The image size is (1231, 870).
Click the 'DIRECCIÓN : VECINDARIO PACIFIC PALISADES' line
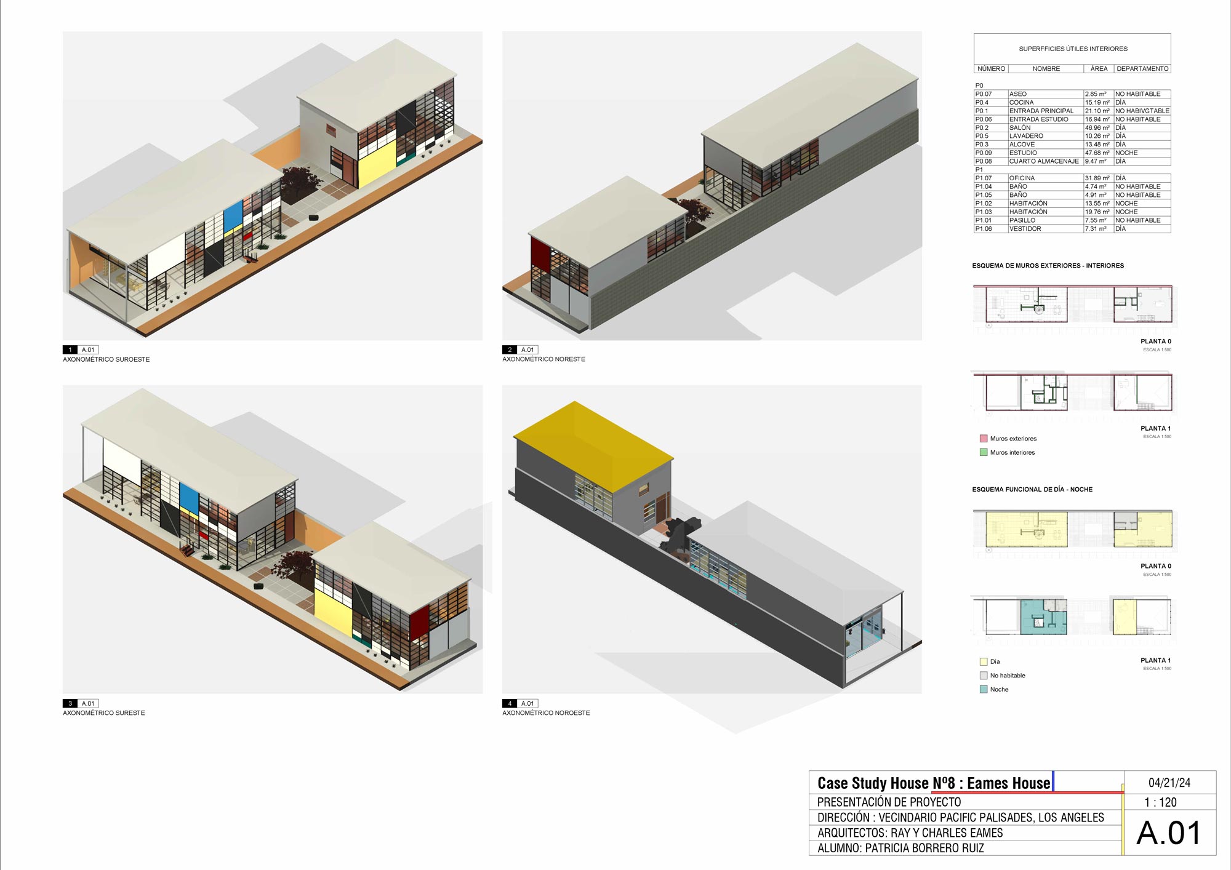coord(961,818)
